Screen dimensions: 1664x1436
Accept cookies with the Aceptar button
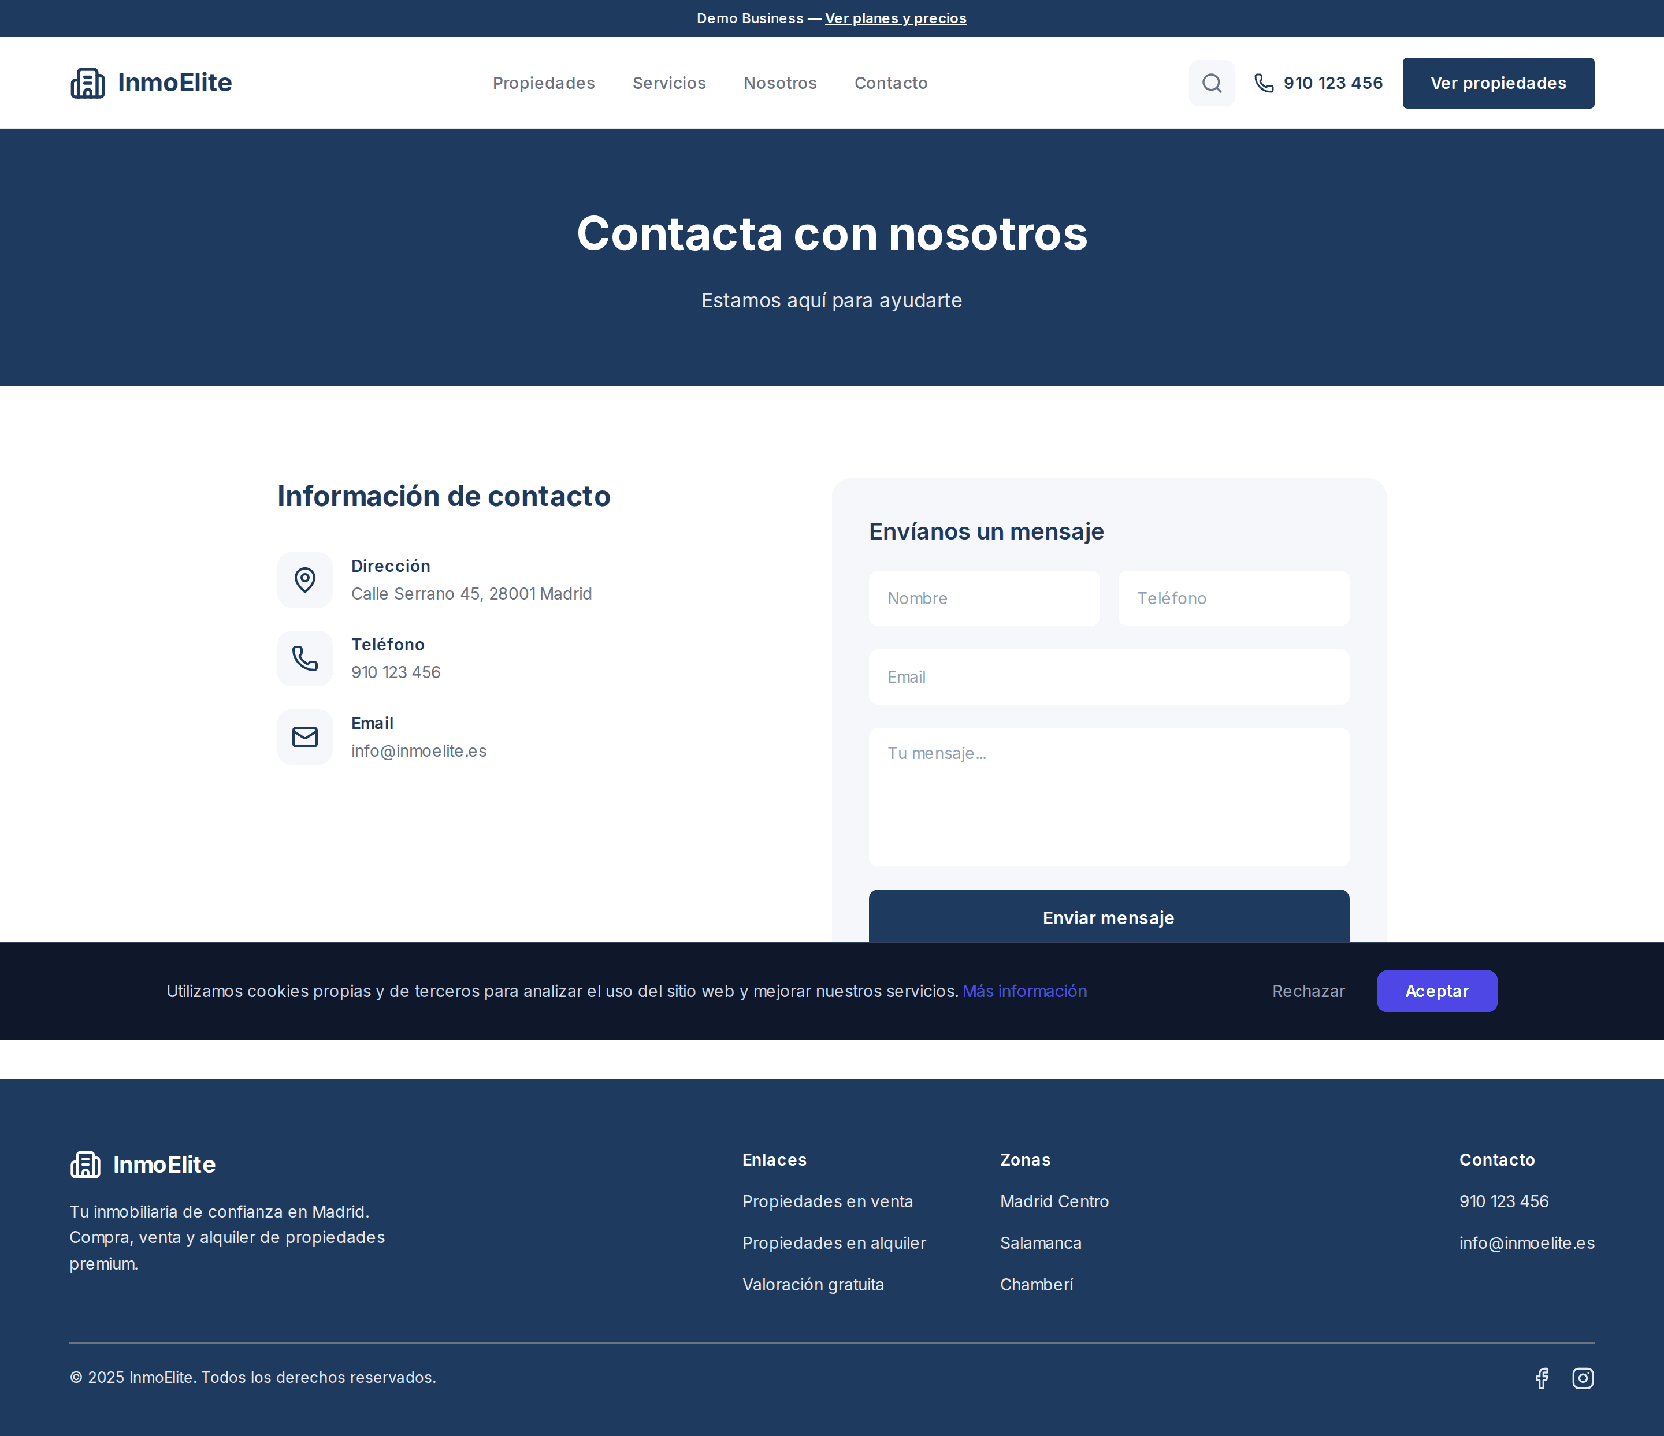1437,991
